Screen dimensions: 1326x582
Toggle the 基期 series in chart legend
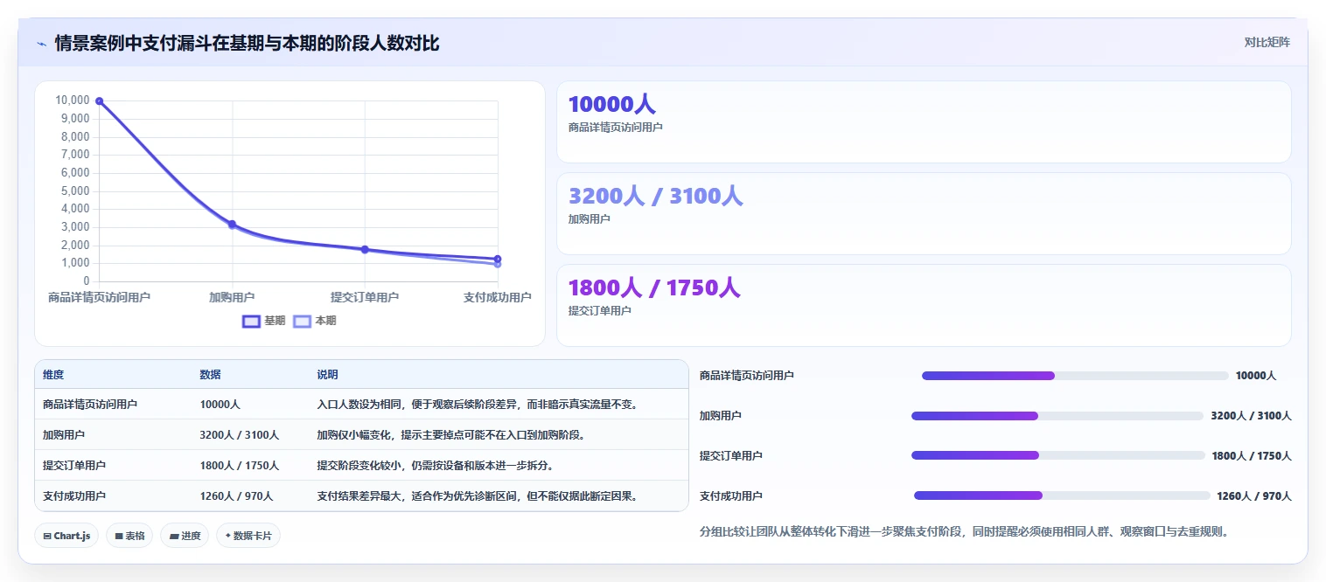264,321
